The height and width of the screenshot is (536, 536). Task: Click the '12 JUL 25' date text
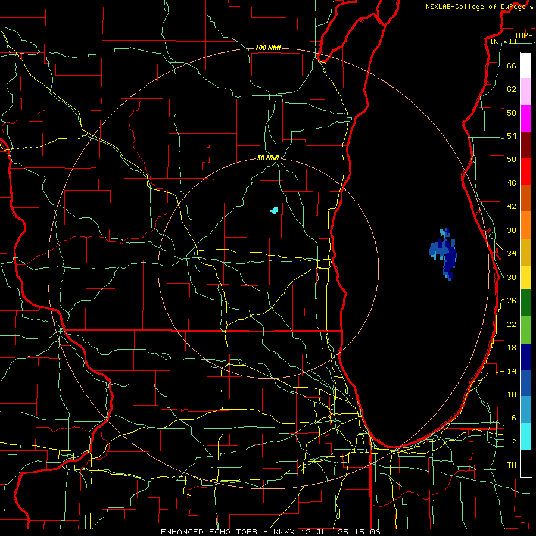tap(325, 532)
